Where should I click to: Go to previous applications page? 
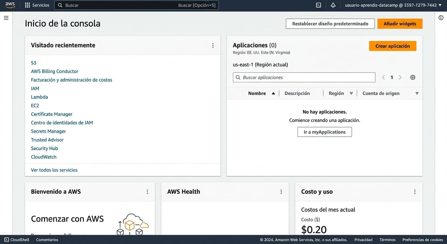pyautogui.click(x=384, y=77)
